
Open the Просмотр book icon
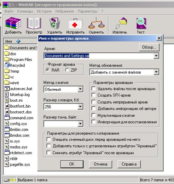coord(34,23)
